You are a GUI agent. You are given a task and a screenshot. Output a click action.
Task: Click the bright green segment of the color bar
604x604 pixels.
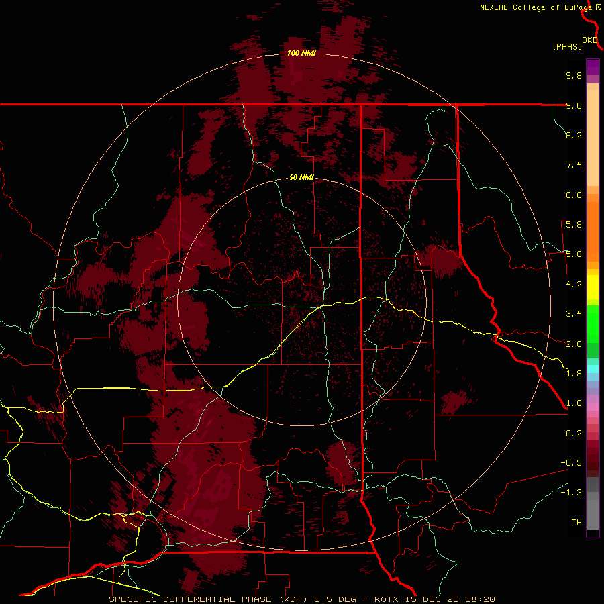tap(593, 324)
